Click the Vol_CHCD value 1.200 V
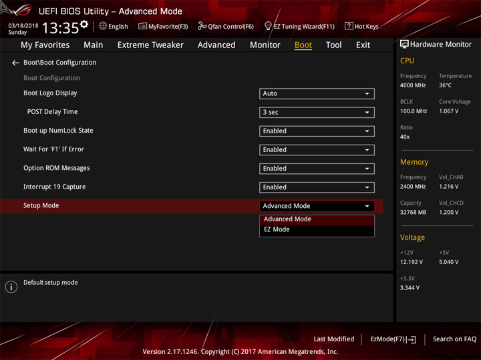481x360 pixels. click(x=449, y=213)
